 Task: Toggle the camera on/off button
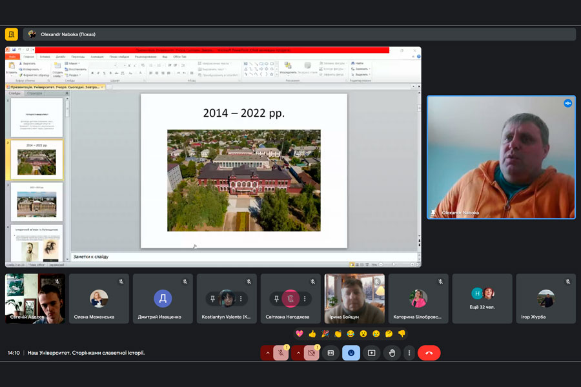tap(312, 353)
